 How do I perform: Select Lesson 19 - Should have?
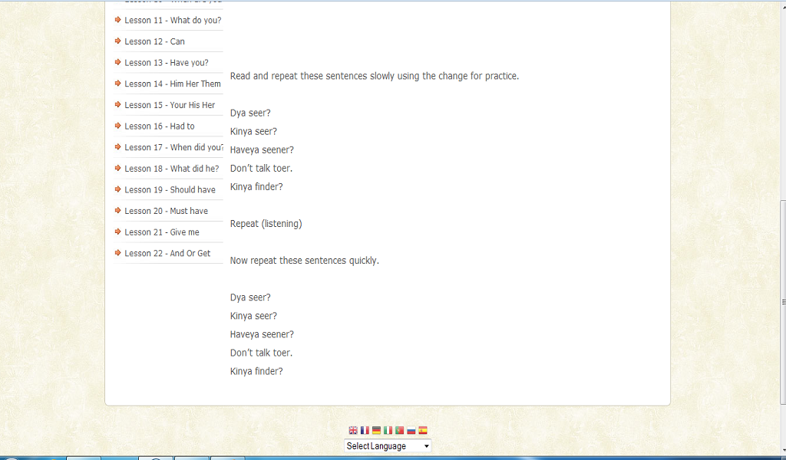pos(170,189)
